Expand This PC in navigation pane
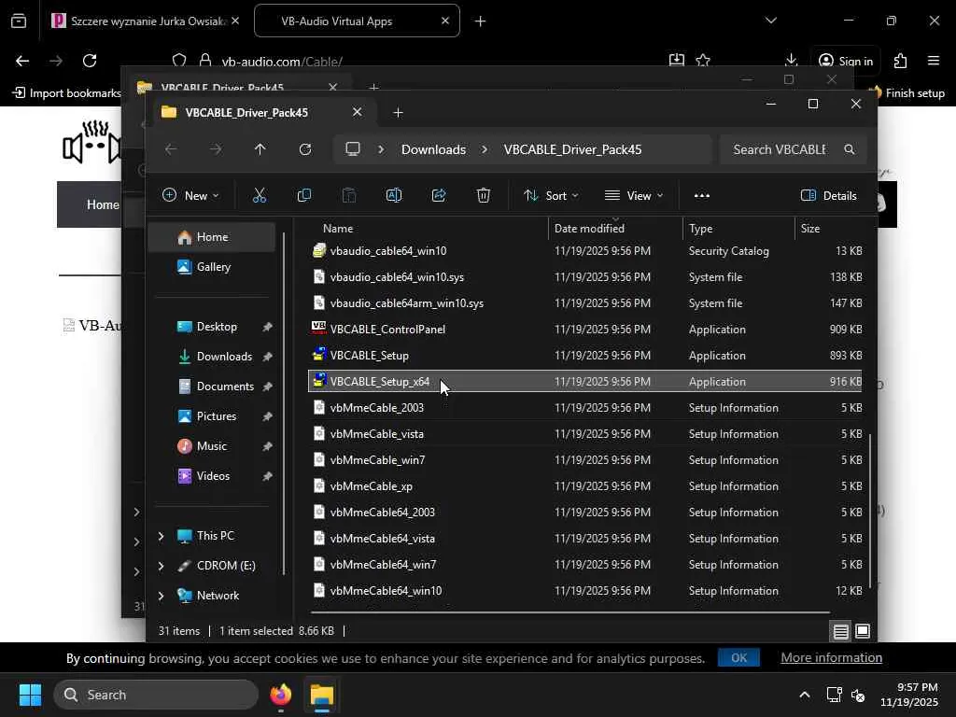The image size is (956, 717). (x=161, y=536)
